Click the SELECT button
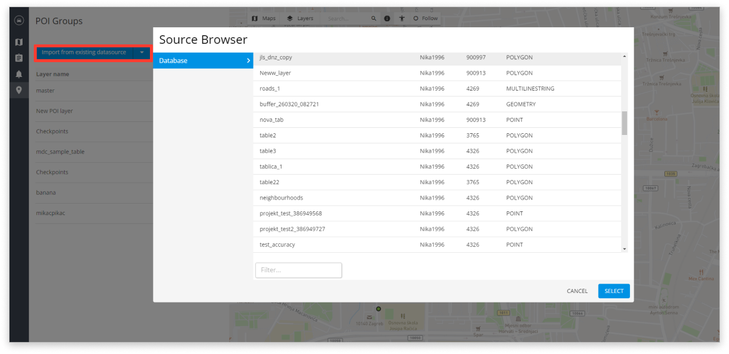Image resolution: width=729 pixels, height=354 pixels. pos(614,291)
